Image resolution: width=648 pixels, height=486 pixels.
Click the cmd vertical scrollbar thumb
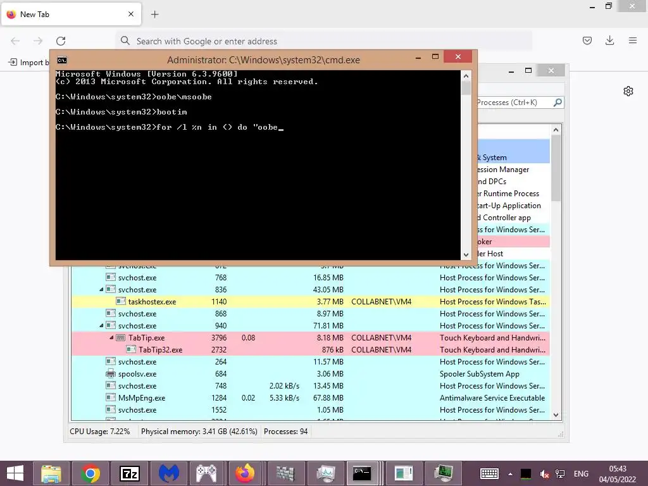(x=466, y=88)
